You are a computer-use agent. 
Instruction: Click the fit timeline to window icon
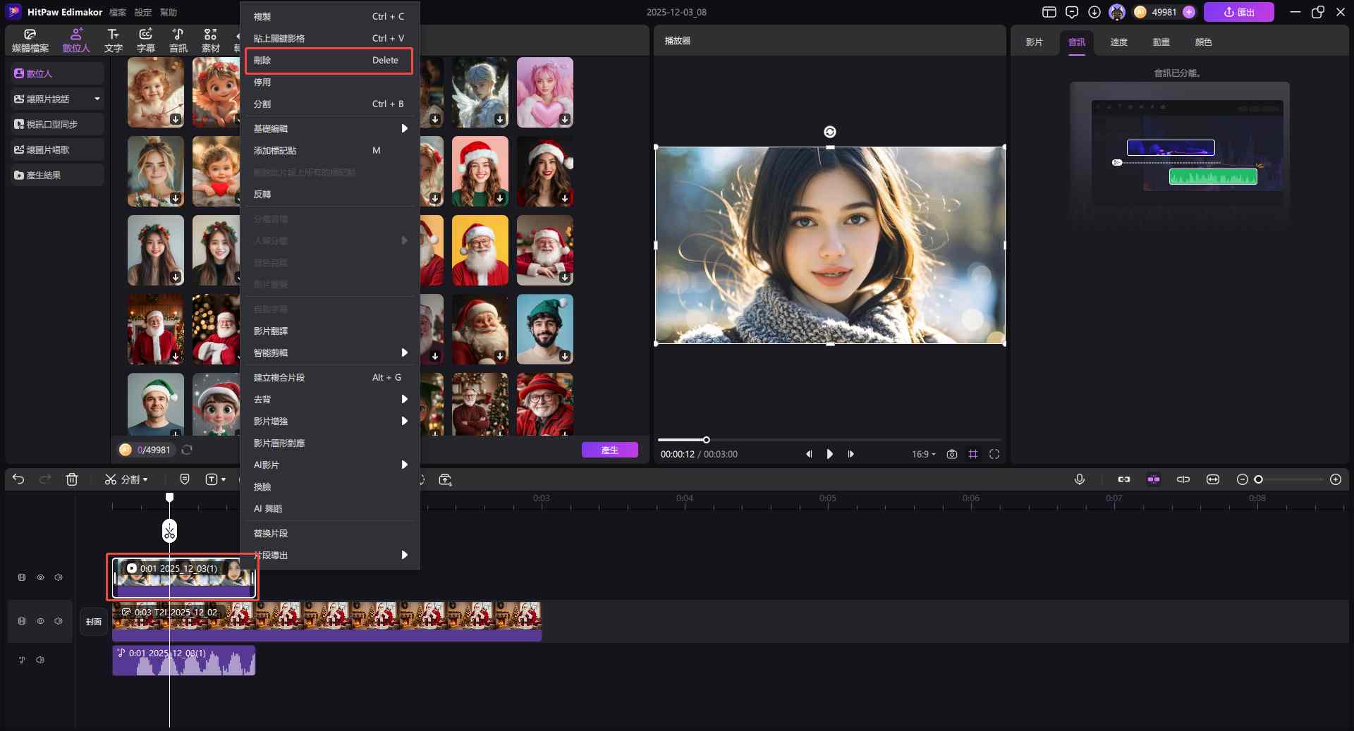[x=1212, y=479]
